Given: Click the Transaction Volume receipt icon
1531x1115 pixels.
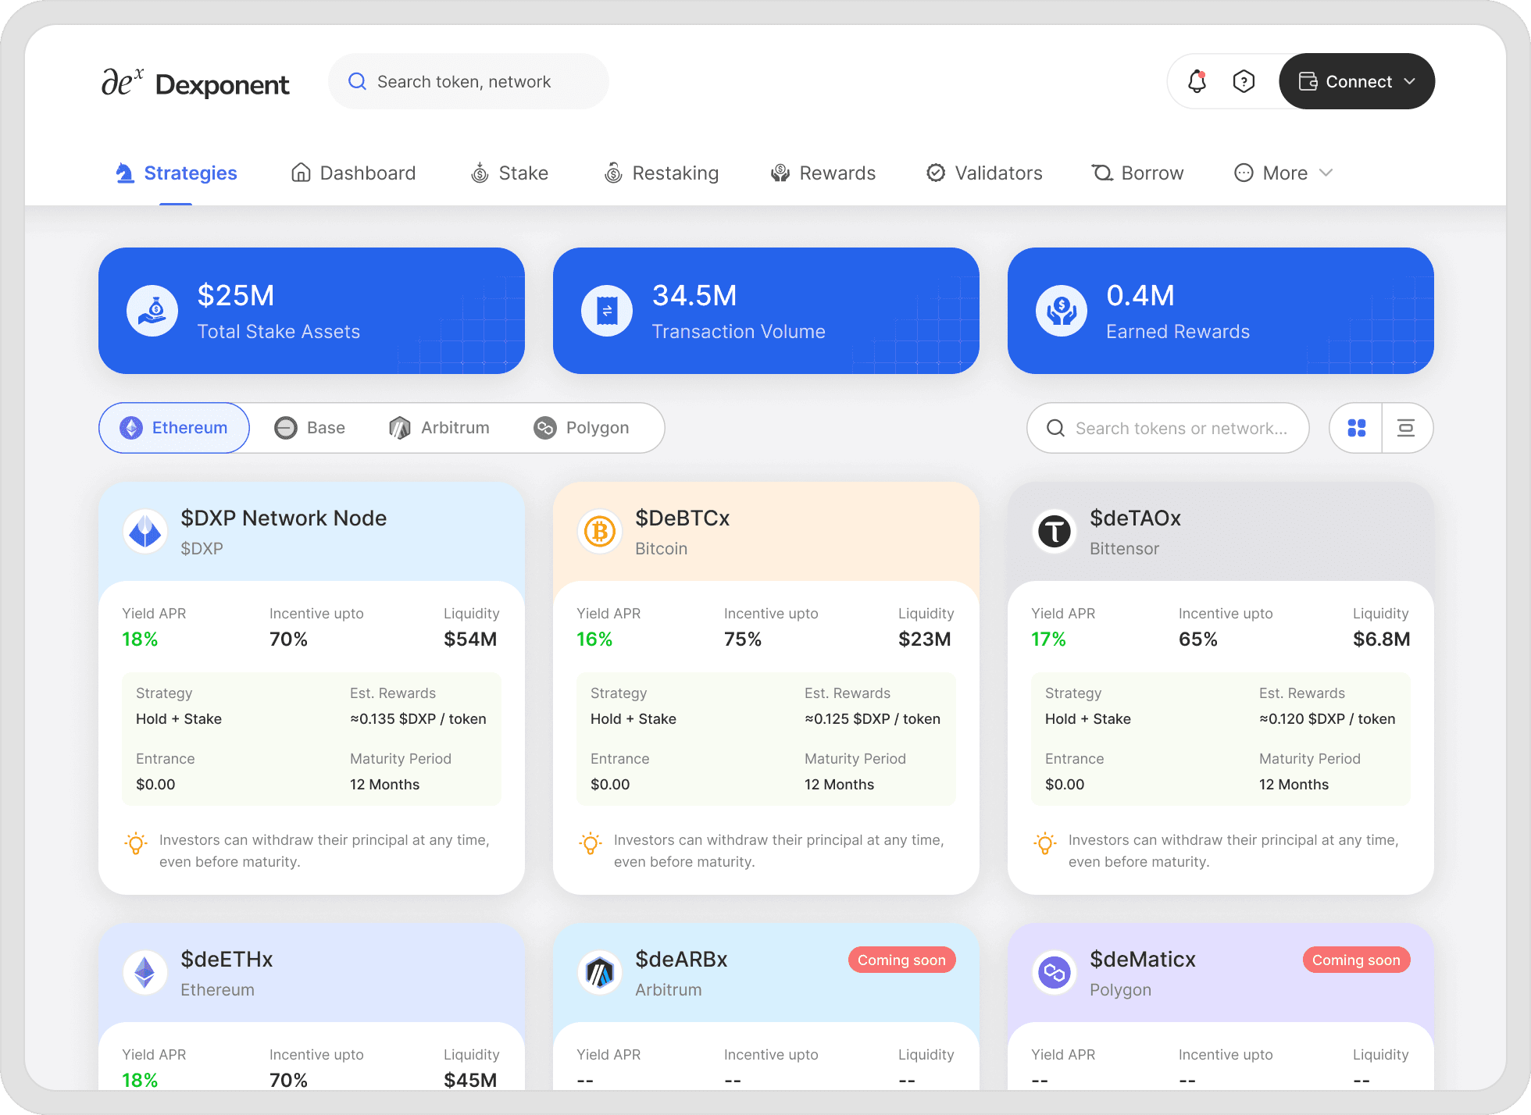Looking at the screenshot, I should 607,311.
